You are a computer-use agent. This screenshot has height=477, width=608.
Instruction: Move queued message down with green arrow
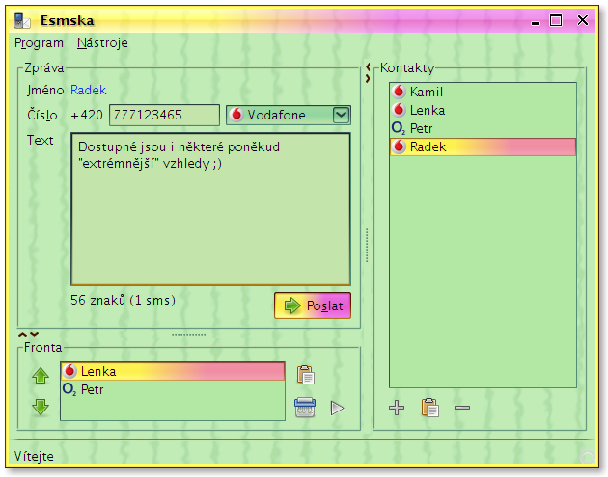(41, 408)
